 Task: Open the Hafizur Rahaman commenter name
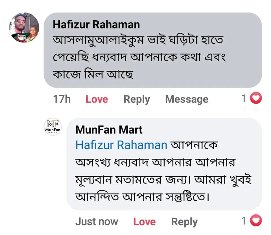(96, 25)
